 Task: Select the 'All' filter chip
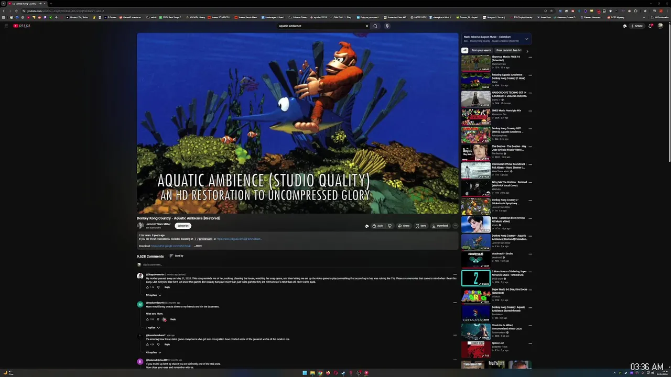pos(464,50)
